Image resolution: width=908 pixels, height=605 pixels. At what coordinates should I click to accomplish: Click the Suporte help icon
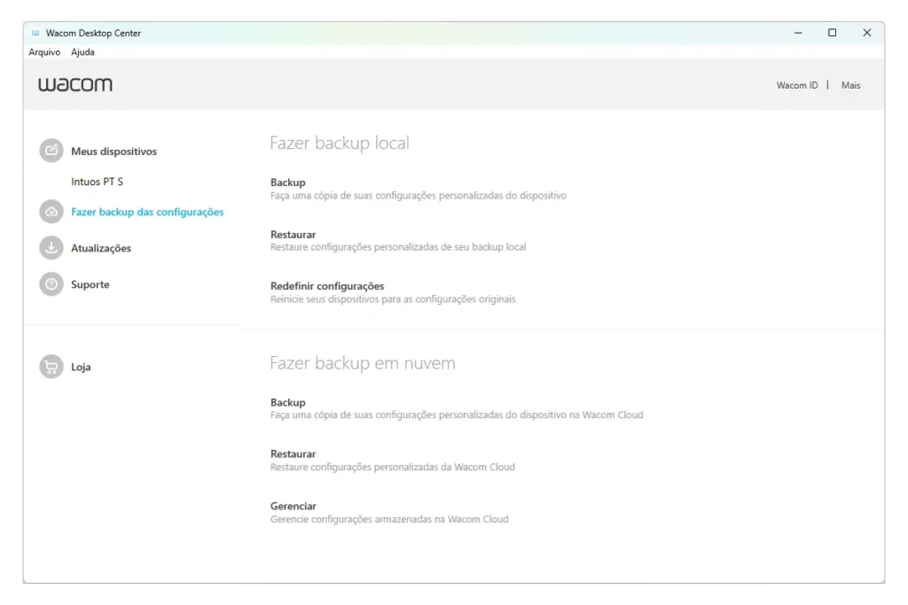click(x=51, y=284)
